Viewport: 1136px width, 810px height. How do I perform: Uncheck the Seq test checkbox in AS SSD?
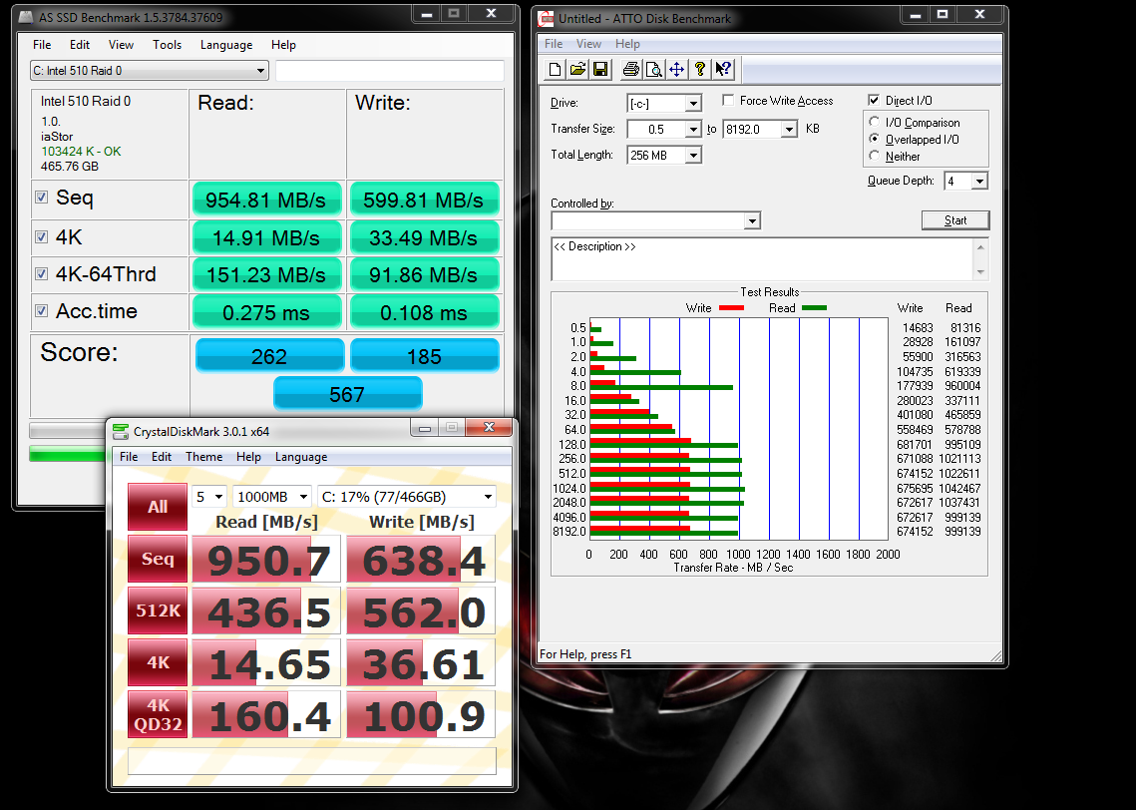pyautogui.click(x=41, y=198)
